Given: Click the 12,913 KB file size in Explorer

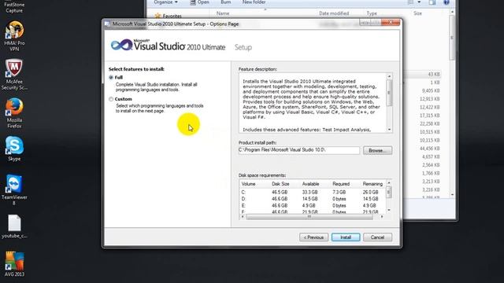Looking at the screenshot, I should pos(429,99).
